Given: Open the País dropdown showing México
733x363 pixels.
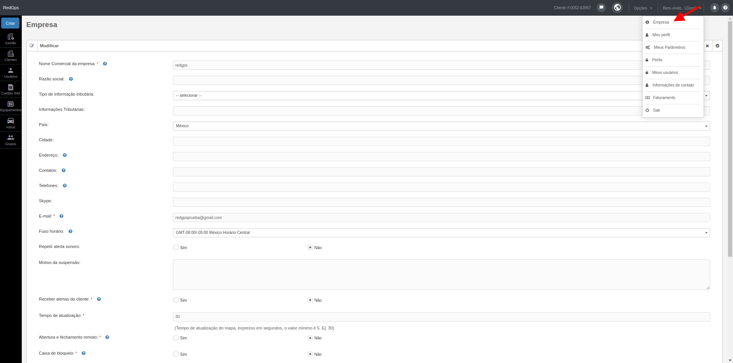Looking at the screenshot, I should click(x=441, y=126).
